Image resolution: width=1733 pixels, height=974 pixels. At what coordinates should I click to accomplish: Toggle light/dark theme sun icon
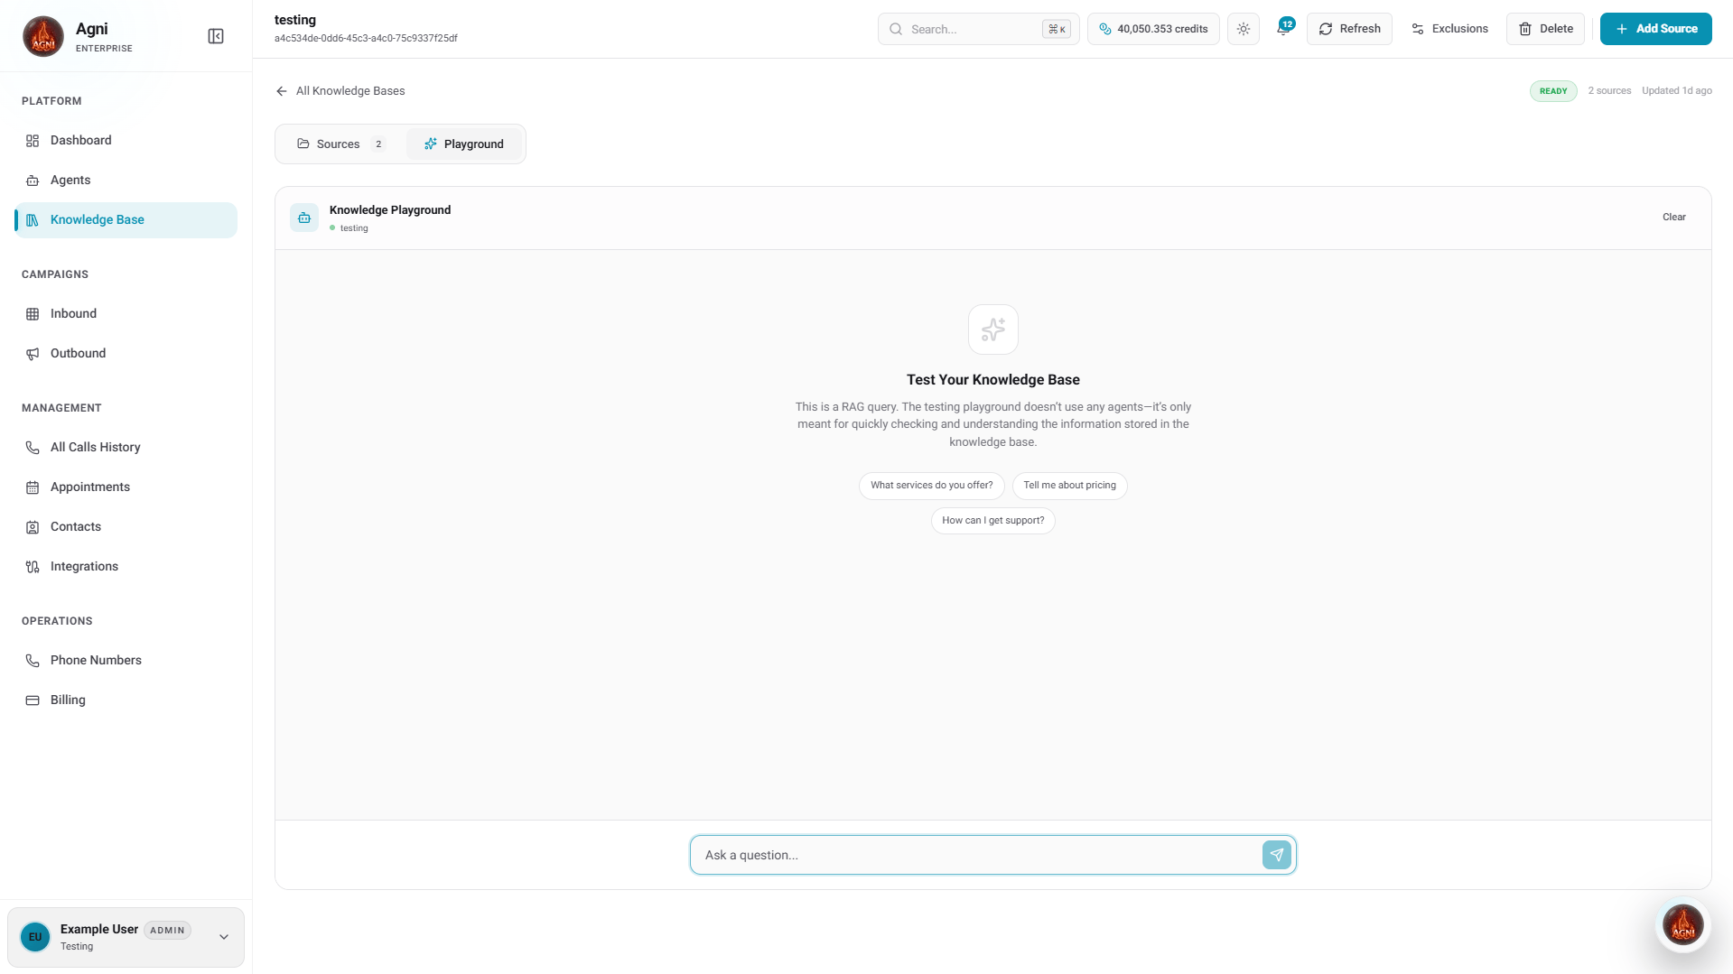coord(1244,29)
